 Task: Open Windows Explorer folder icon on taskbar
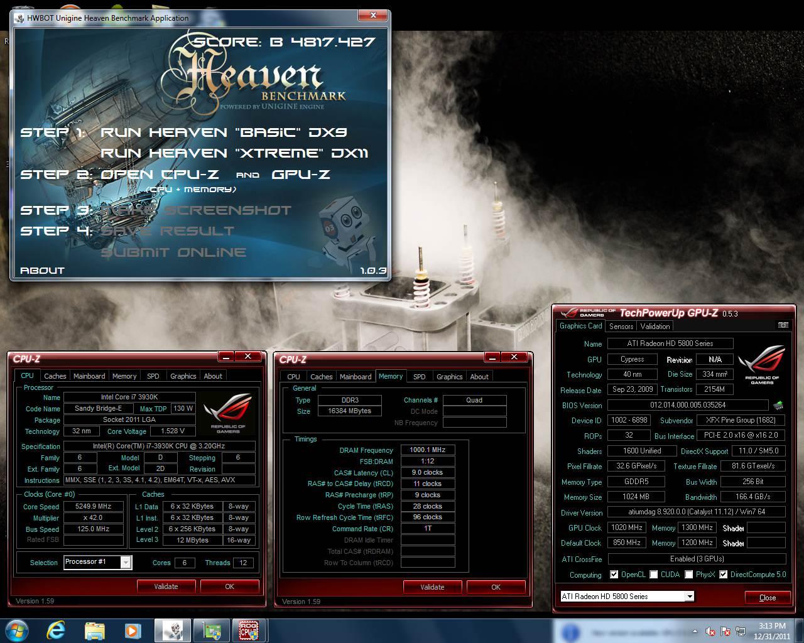95,630
